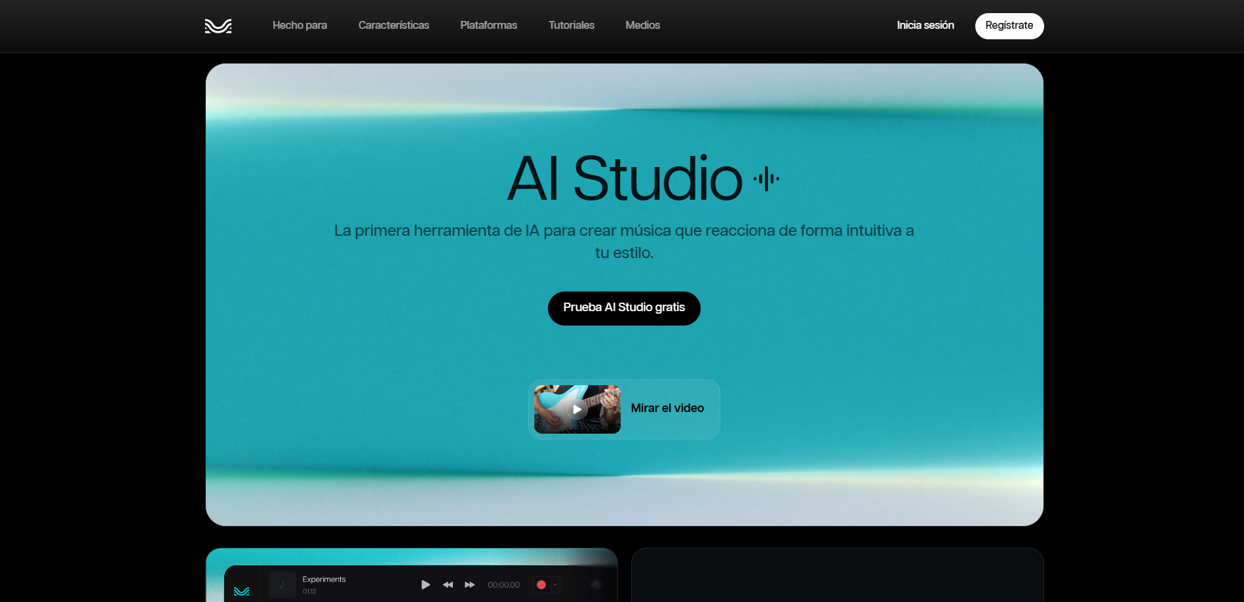
Task: Expand the chevron next to the record button
Action: coord(554,584)
